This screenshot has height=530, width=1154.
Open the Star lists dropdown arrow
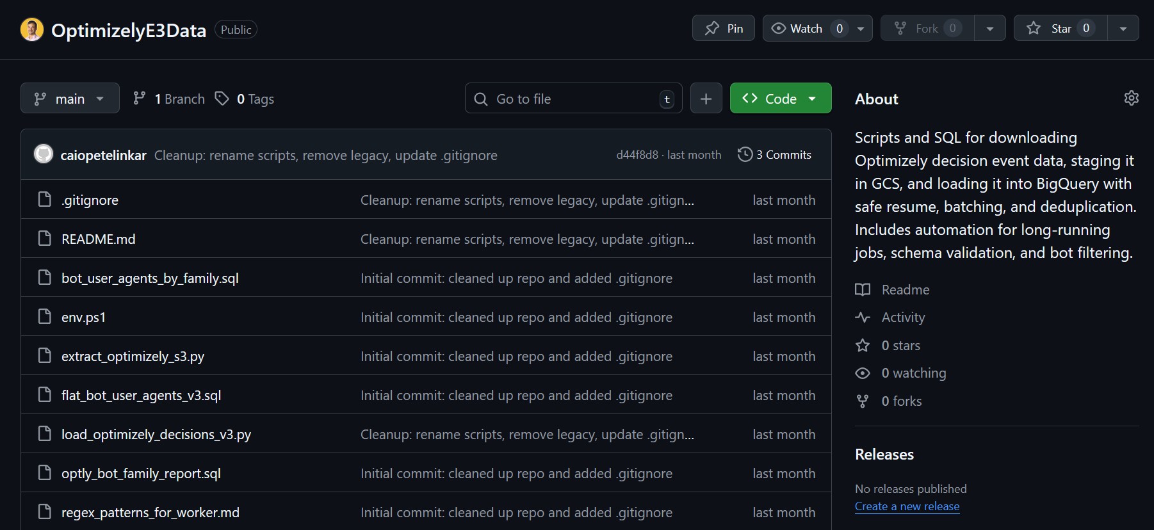point(1123,28)
